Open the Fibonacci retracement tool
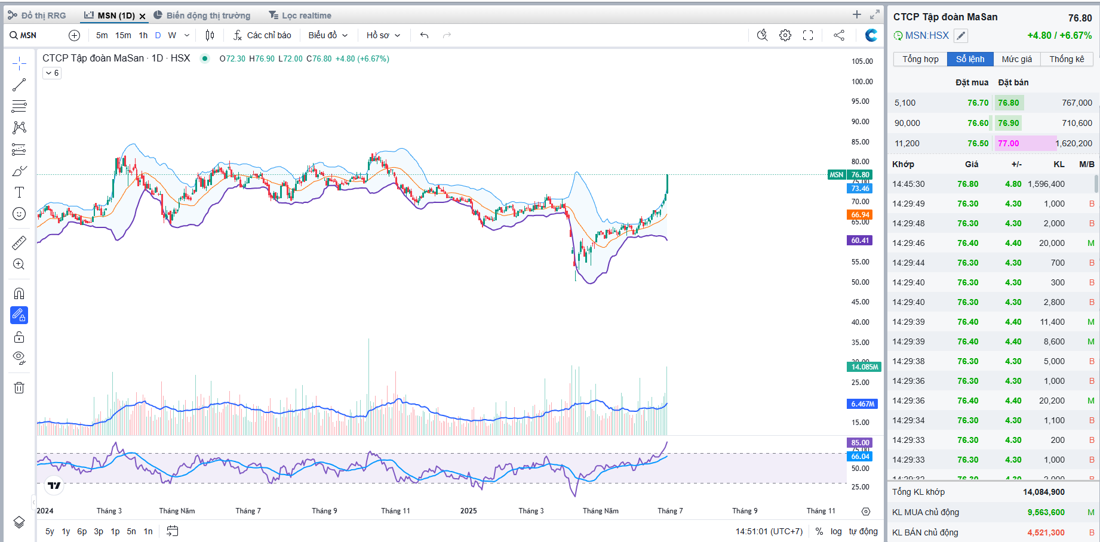Viewport: 1100px width, 542px height. coord(19,106)
